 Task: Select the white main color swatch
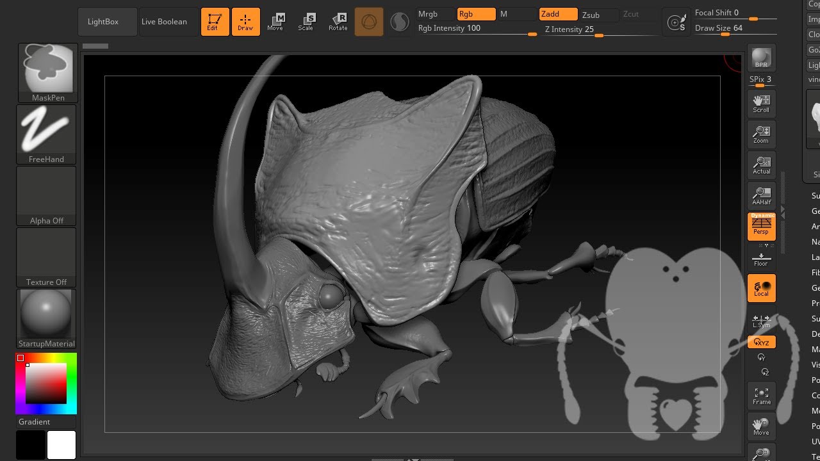pyautogui.click(x=61, y=445)
